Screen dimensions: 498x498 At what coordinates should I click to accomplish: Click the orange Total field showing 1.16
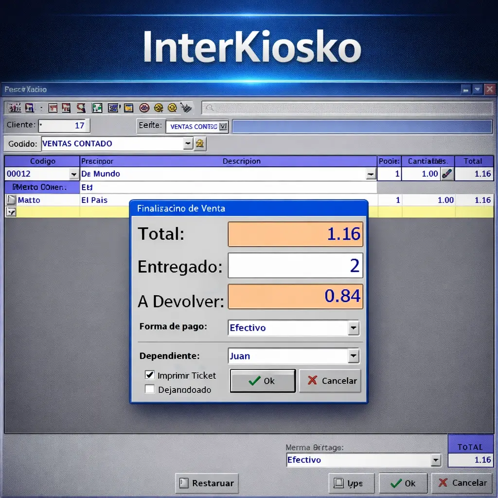pyautogui.click(x=295, y=234)
